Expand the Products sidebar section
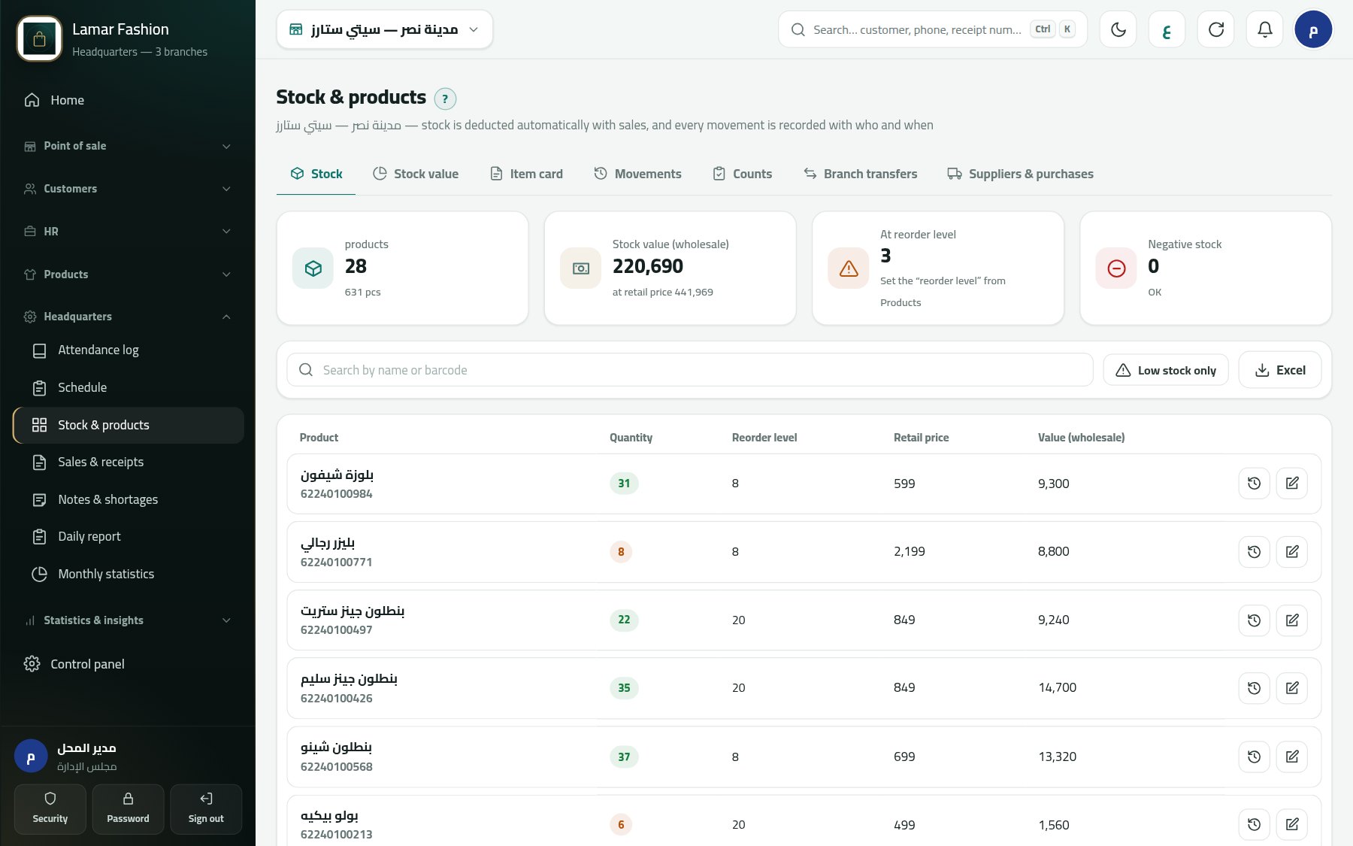 [128, 274]
